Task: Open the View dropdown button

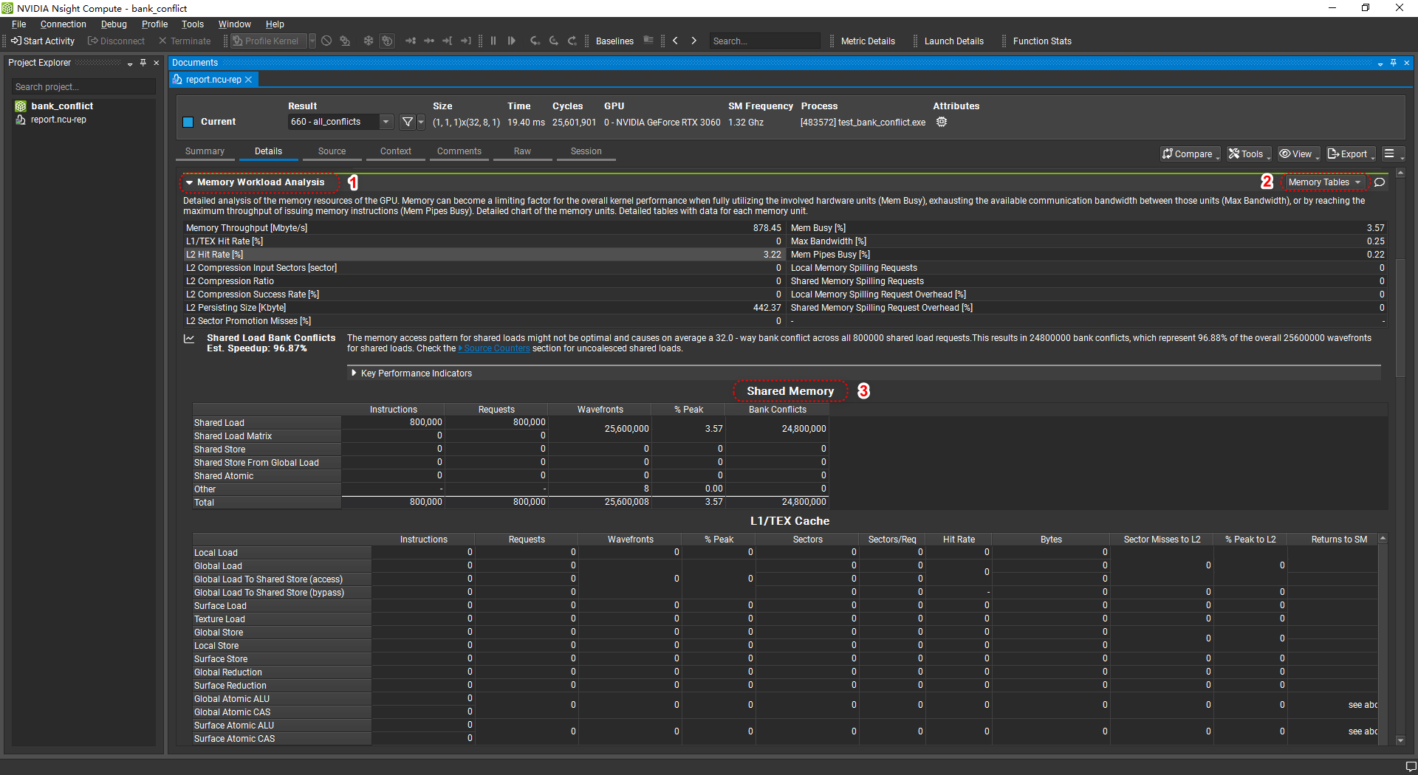Action: pyautogui.click(x=1299, y=154)
